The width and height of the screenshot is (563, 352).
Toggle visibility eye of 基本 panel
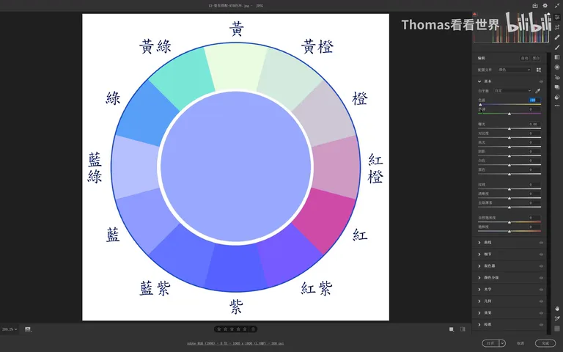coord(541,81)
